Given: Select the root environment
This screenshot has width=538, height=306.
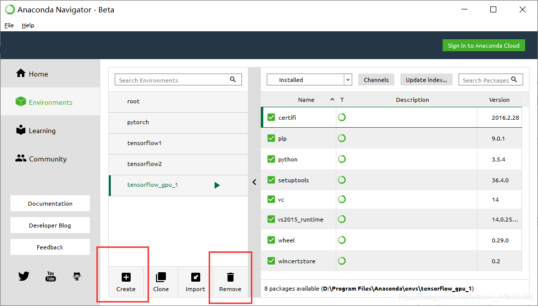Looking at the screenshot, I should [x=178, y=102].
